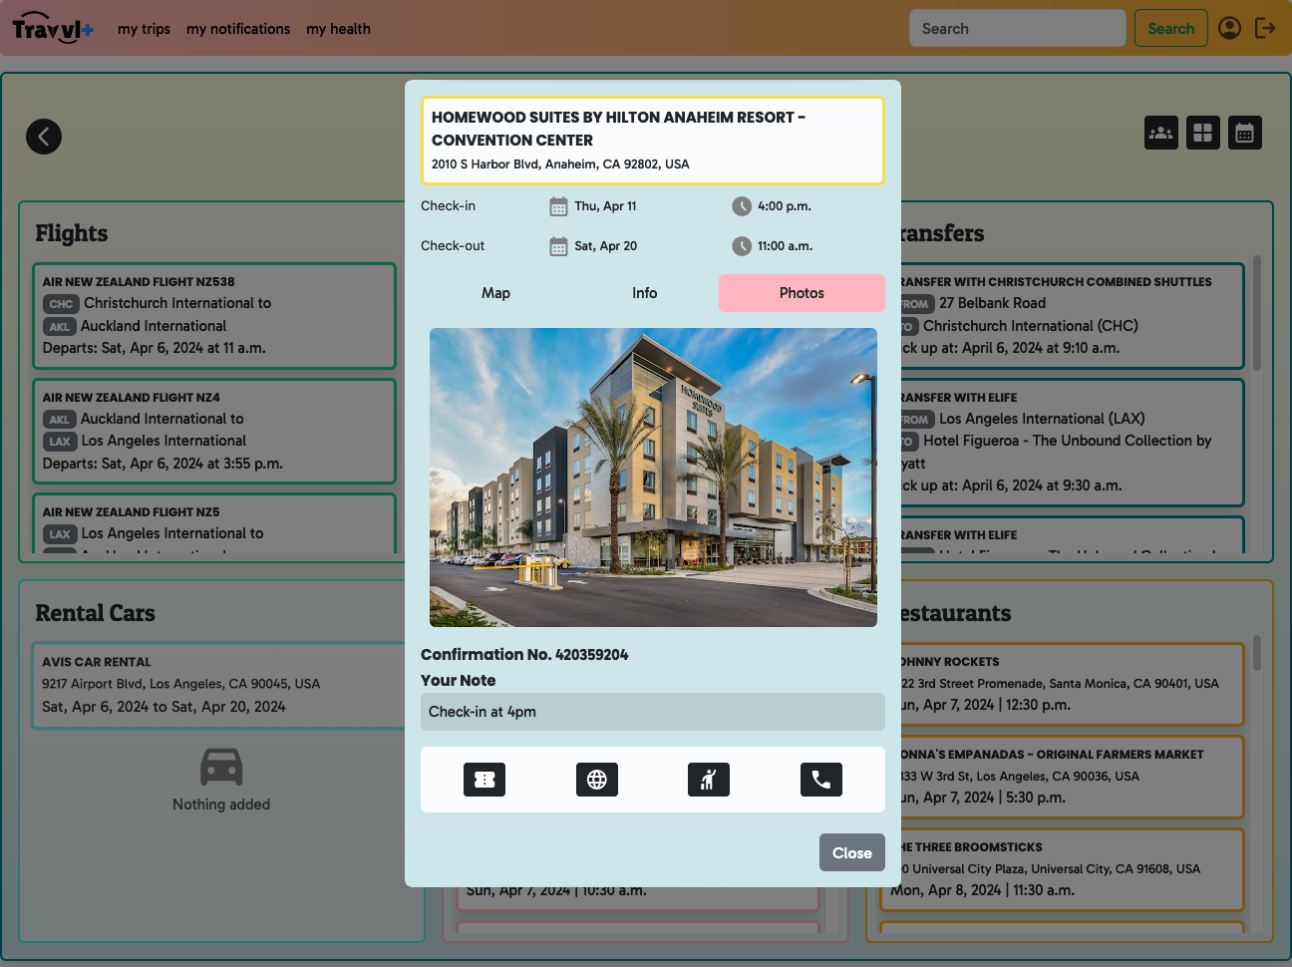Click the Search input field
This screenshot has width=1292, height=967.
(x=1017, y=29)
